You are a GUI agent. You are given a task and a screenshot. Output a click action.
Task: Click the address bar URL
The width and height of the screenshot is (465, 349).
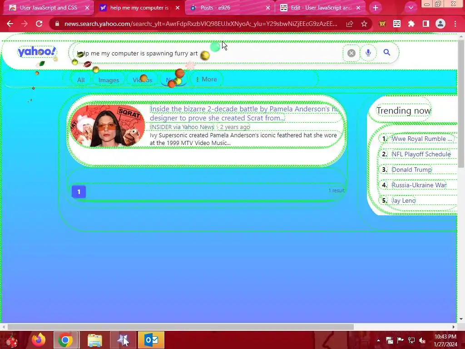(x=200, y=24)
